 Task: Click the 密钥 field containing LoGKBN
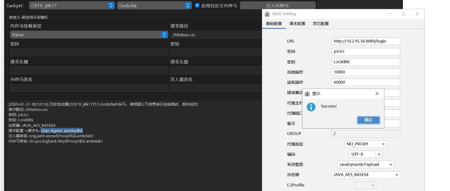pos(366,62)
